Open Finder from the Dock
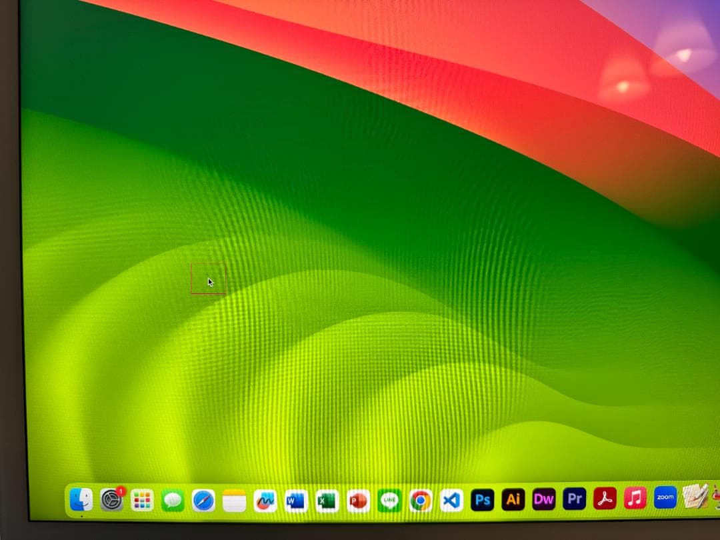Image resolution: width=720 pixels, height=540 pixels. [x=81, y=500]
